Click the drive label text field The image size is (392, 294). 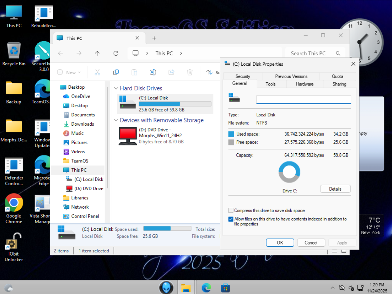pos(303,99)
